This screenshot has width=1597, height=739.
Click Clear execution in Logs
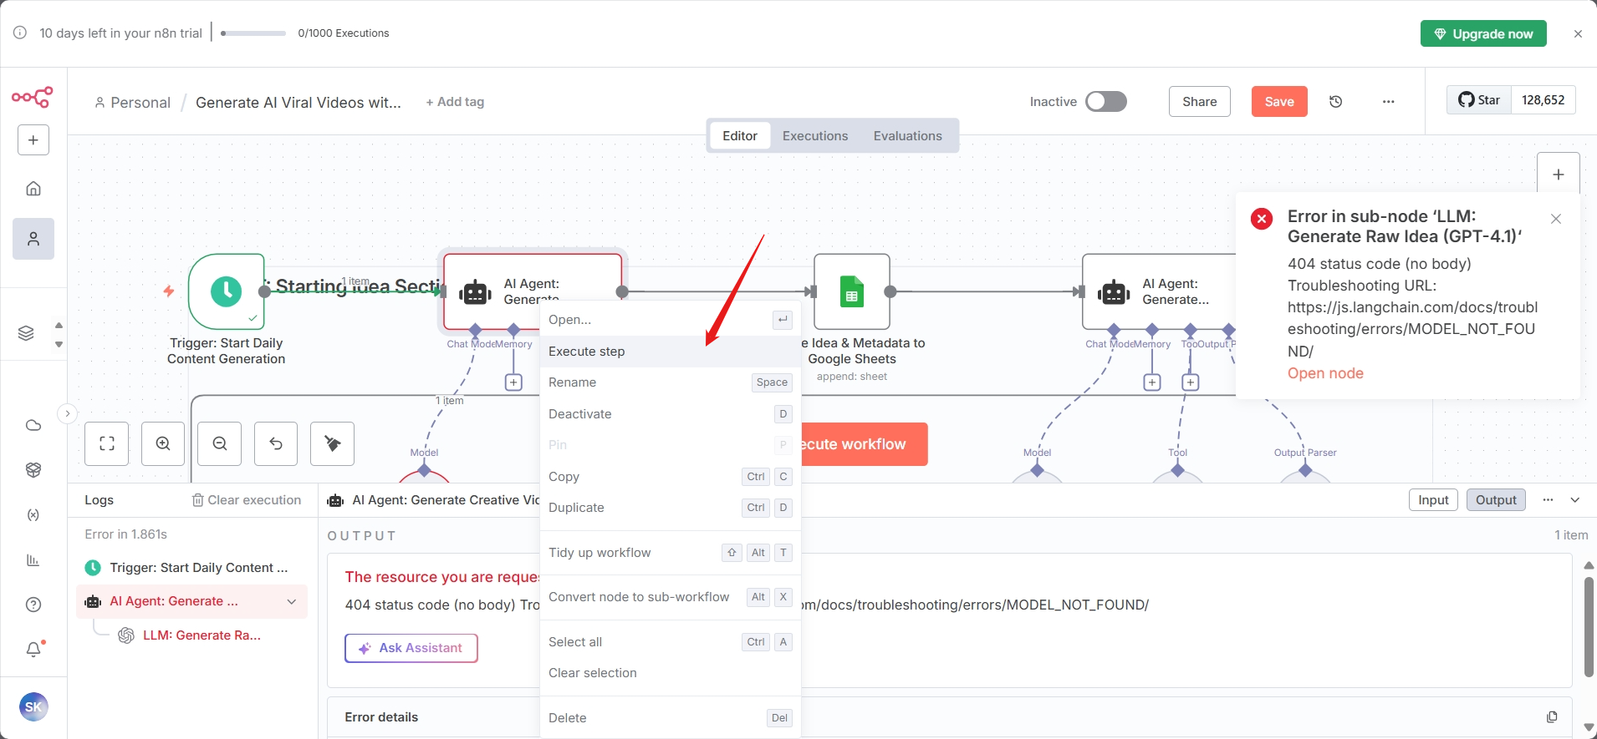pos(247,500)
